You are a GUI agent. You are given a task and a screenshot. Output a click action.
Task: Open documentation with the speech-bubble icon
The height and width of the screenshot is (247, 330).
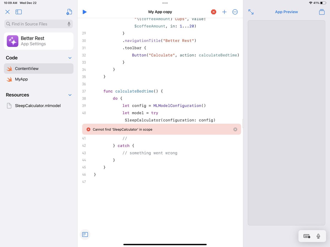85,234
